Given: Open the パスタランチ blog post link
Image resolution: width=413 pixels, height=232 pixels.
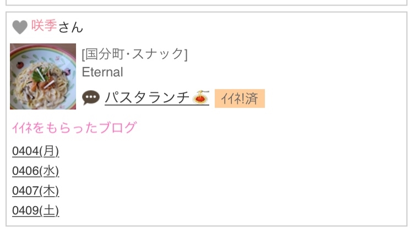Looking at the screenshot, I should tap(147, 98).
